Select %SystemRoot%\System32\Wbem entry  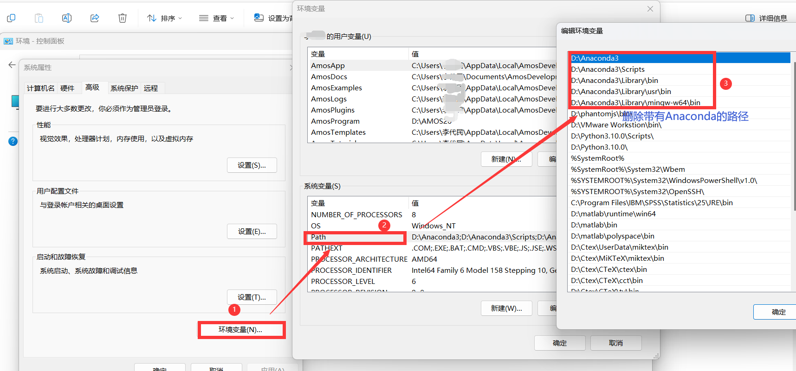[x=680, y=170]
